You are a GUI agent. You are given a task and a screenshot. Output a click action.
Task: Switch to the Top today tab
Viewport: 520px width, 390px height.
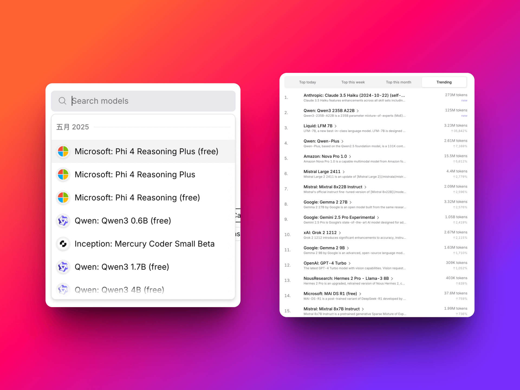pyautogui.click(x=307, y=82)
